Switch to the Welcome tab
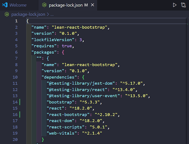The height and width of the screenshot is (144, 189). tap(14, 5)
